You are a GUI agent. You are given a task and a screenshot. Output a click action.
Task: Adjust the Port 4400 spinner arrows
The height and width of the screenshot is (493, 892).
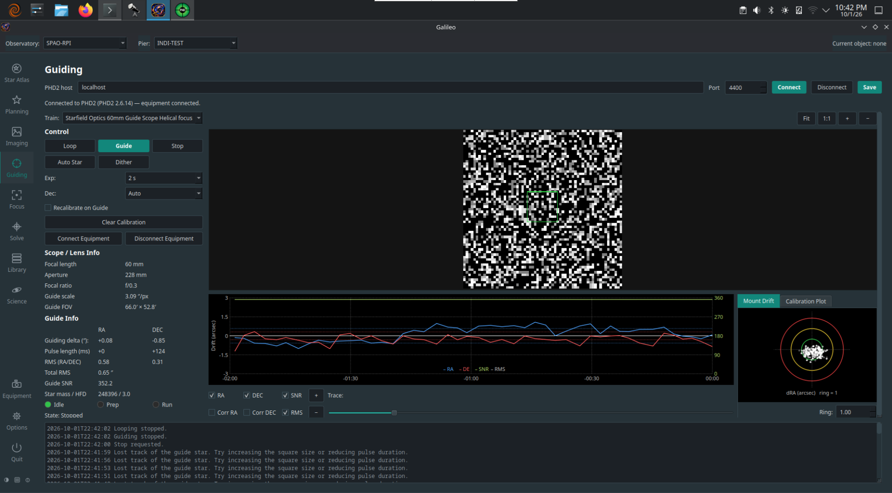click(763, 87)
